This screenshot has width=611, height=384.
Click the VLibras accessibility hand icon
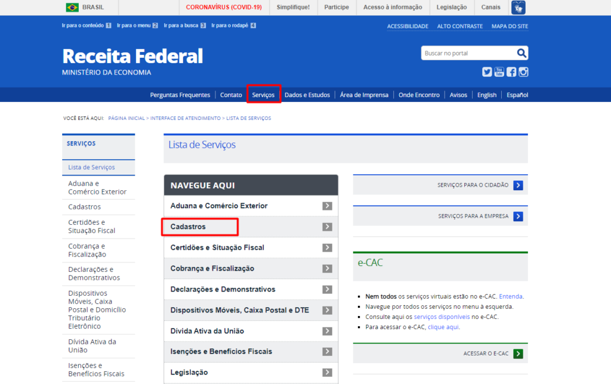point(519,7)
